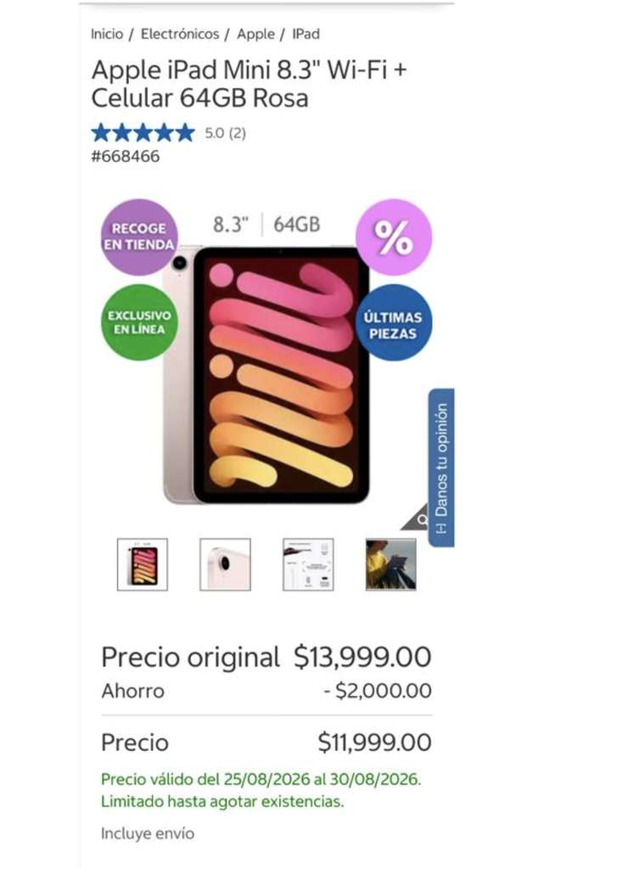Click the five-star rating icons

point(143,133)
